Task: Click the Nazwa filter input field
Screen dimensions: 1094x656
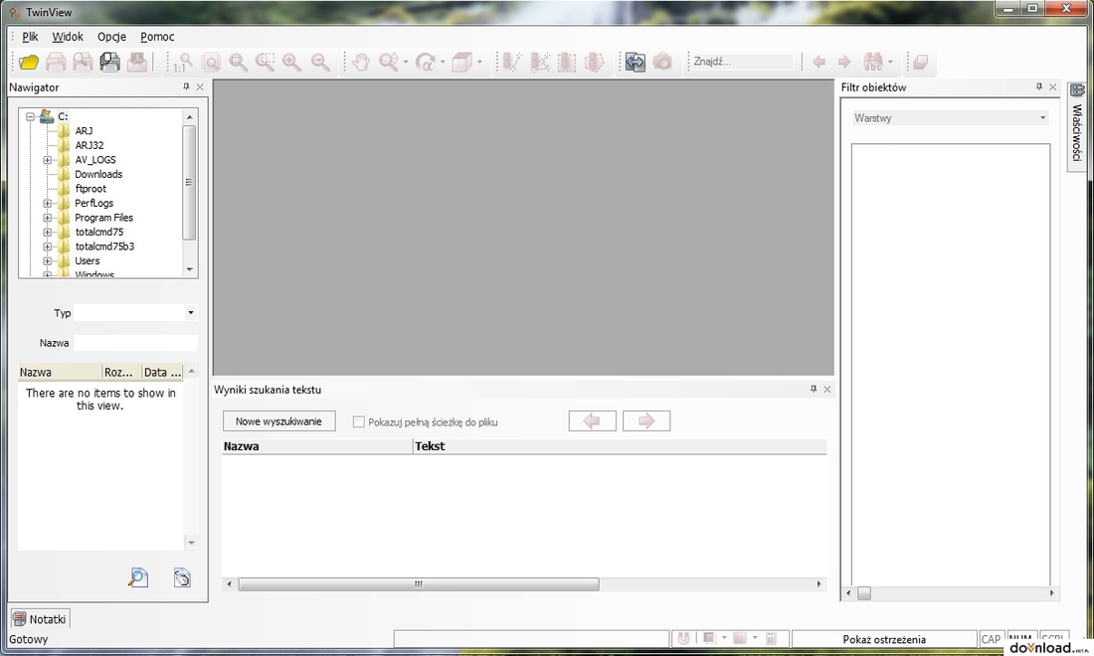Action: pyautogui.click(x=135, y=343)
